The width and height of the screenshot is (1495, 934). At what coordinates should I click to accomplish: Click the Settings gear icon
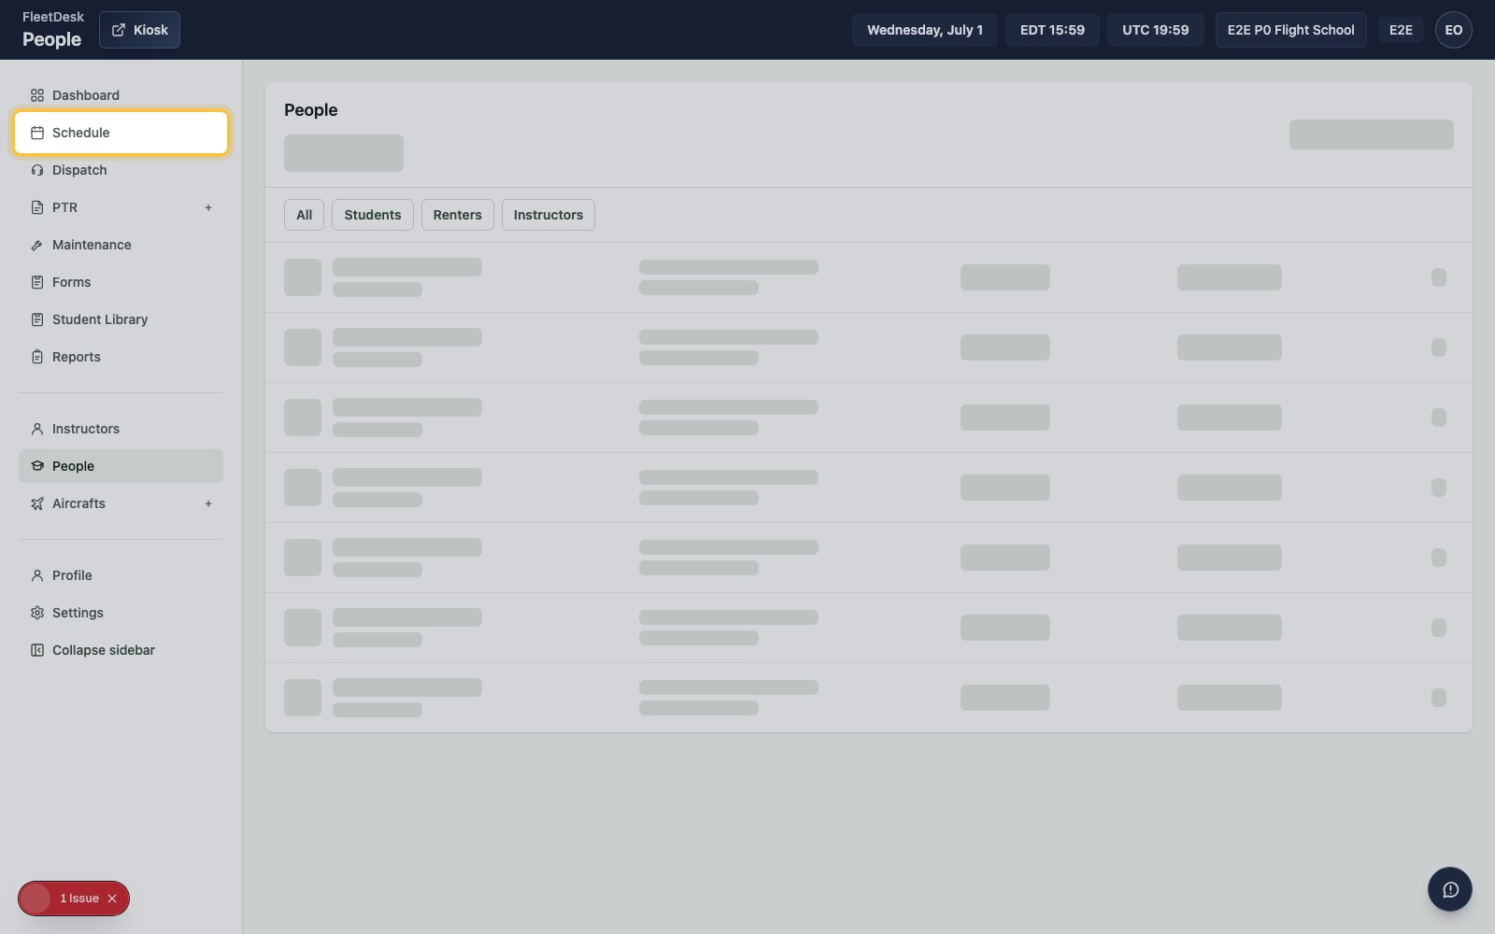click(x=37, y=613)
